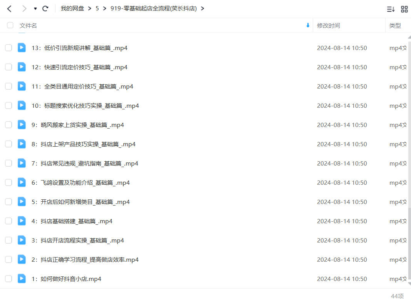Image resolution: width=411 pixels, height=301 pixels.
Task: Check the box for 12：快速引流定价技巧
Action: [x=8, y=67]
